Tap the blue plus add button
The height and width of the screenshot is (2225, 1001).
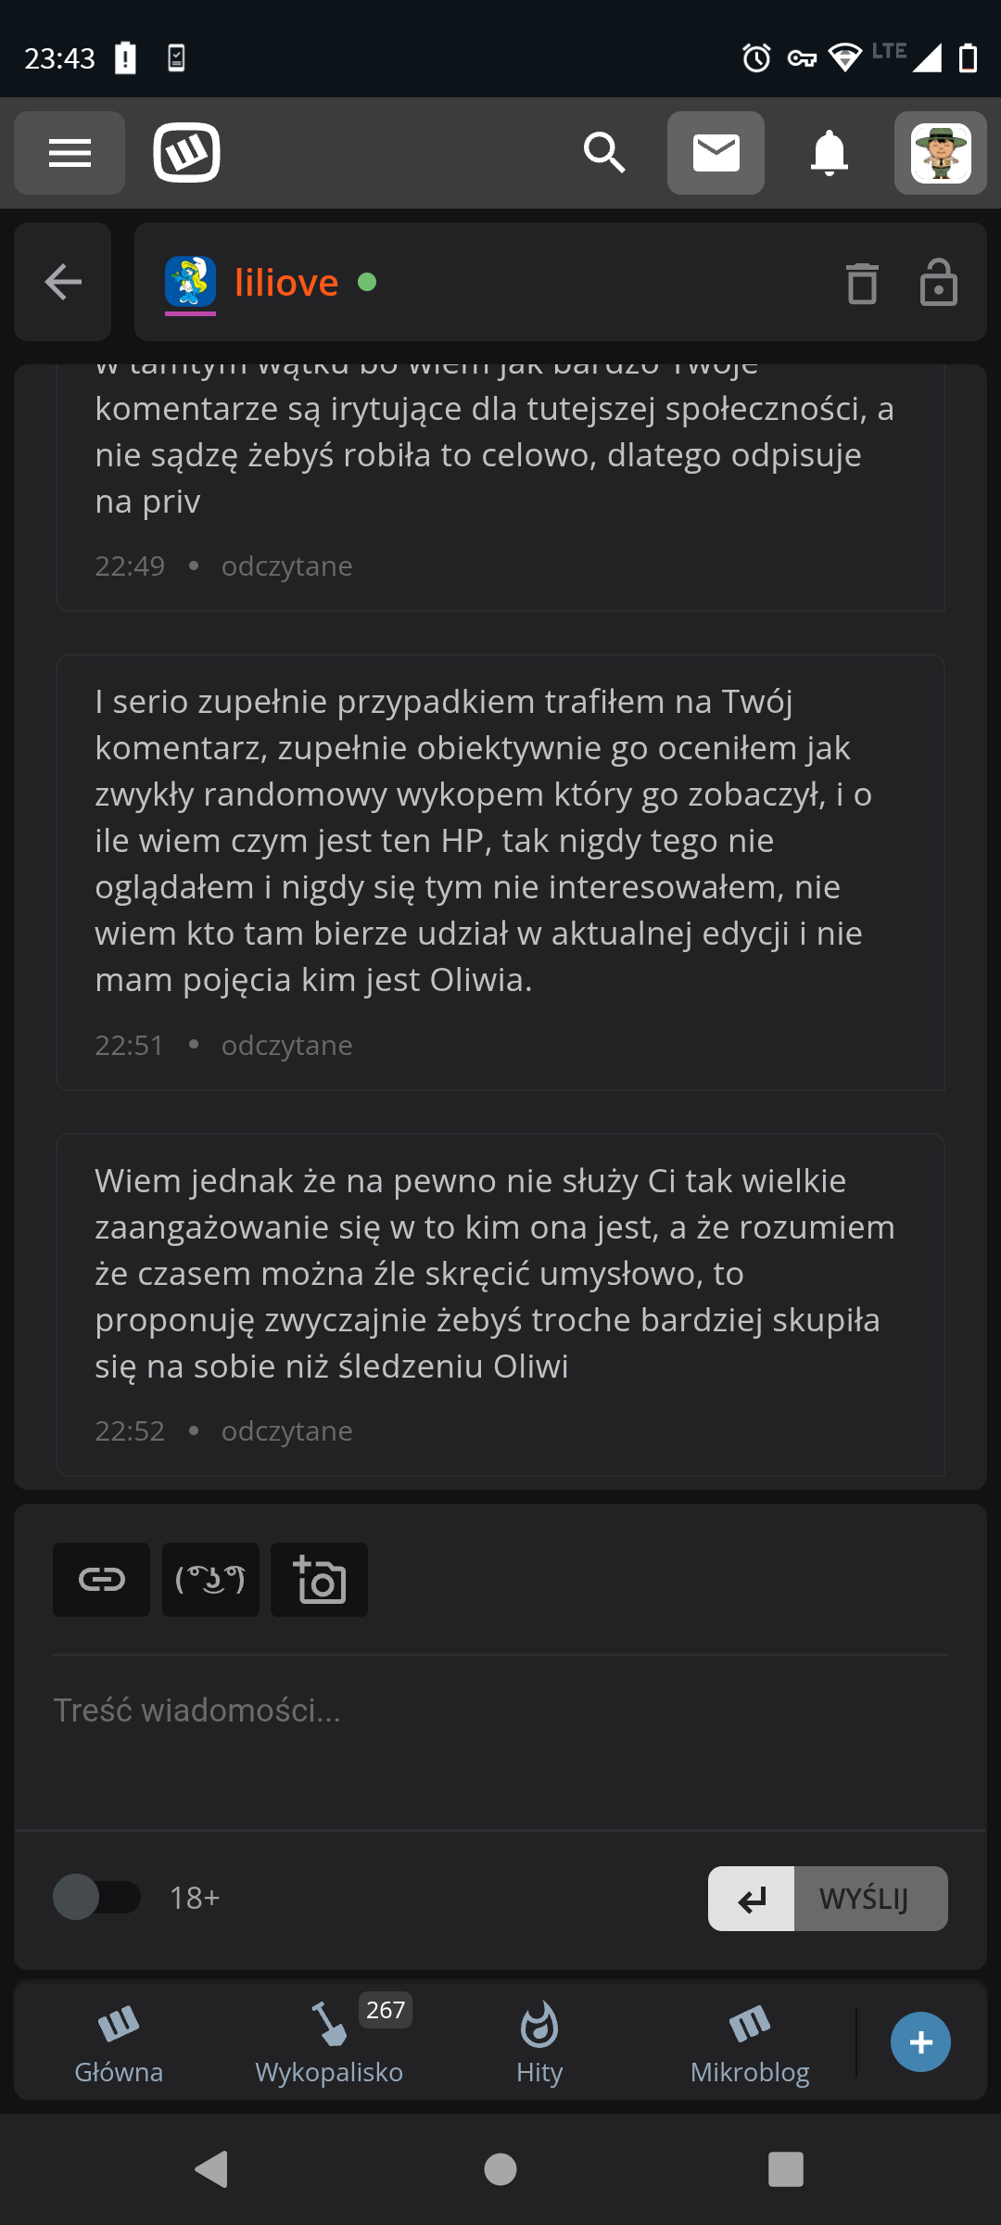coord(920,2042)
